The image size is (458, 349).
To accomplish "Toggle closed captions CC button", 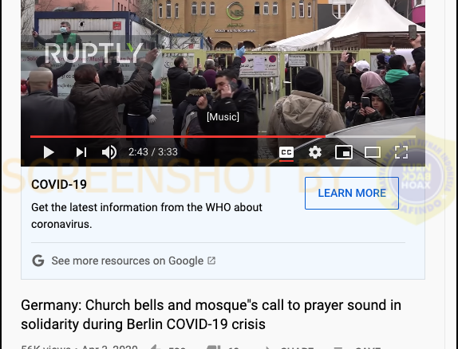I will tap(286, 153).
